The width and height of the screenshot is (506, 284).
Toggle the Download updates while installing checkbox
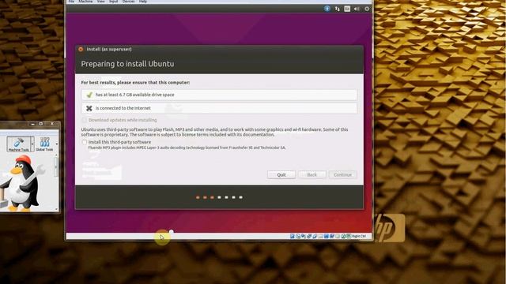pyautogui.click(x=85, y=120)
